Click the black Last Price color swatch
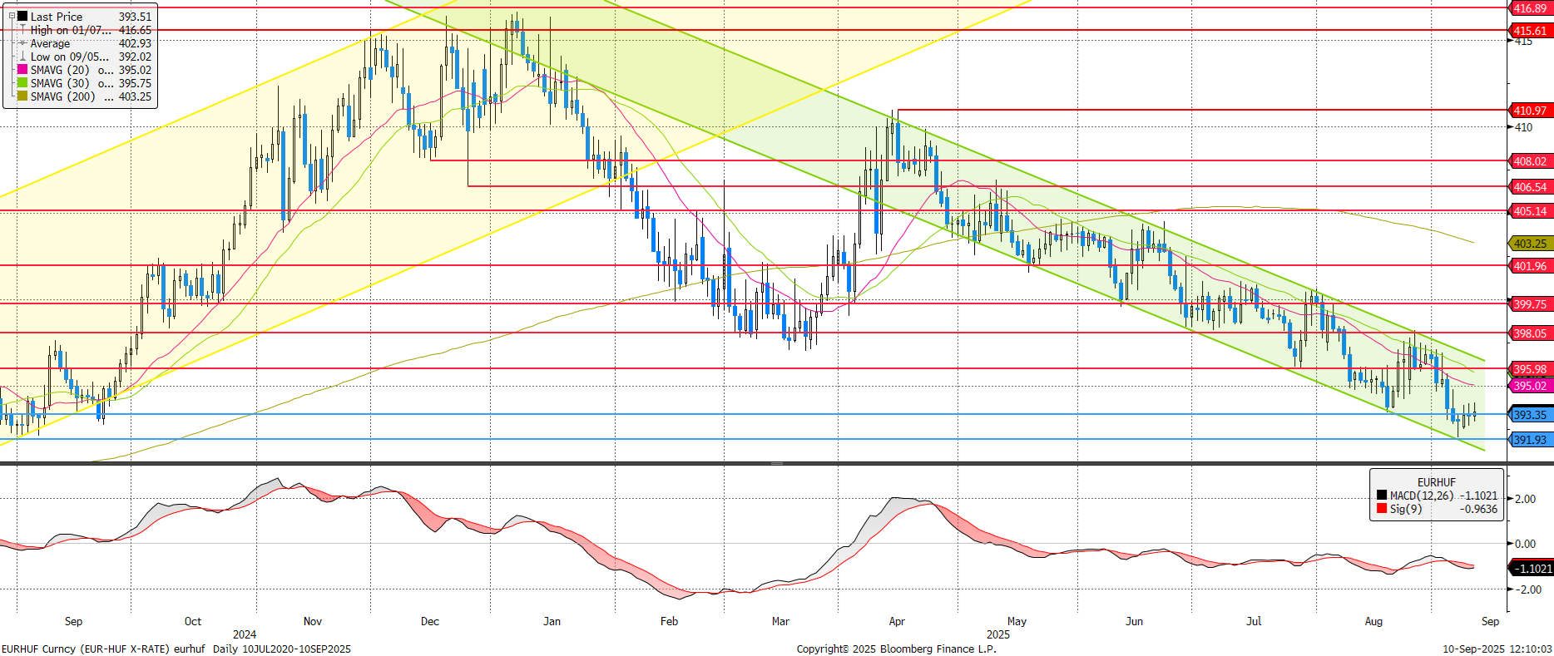 coord(22,16)
